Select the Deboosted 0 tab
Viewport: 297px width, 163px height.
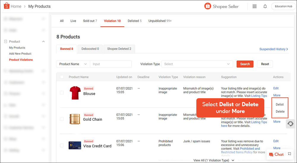[x=90, y=49]
